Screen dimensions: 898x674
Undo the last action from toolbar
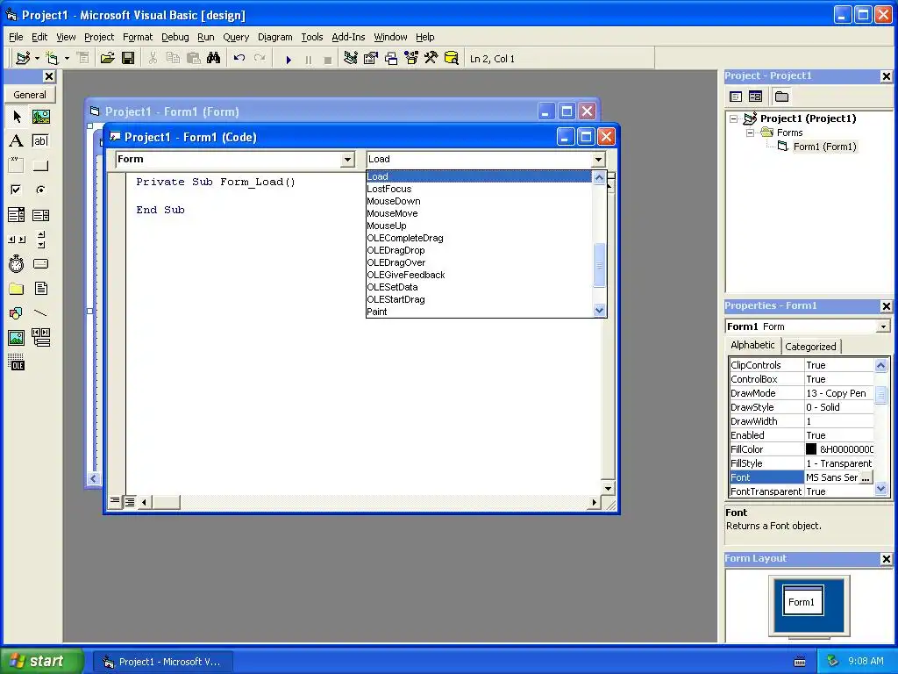coord(239,59)
